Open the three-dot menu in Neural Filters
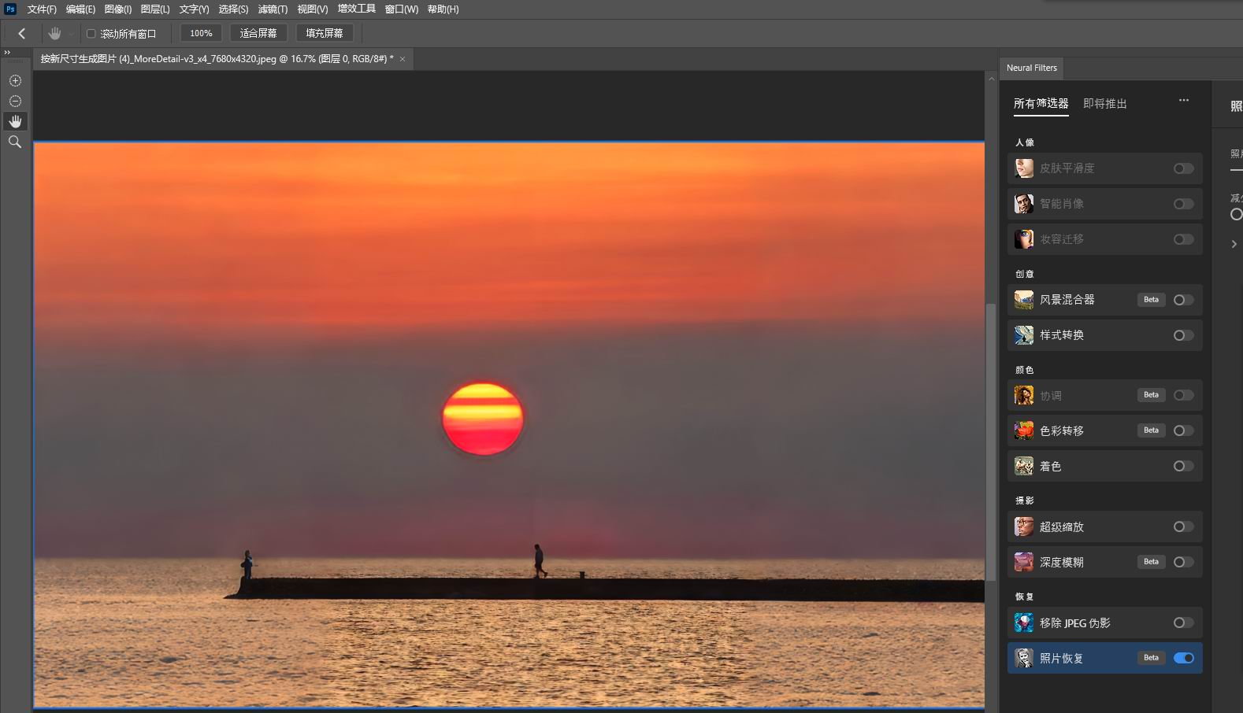 (x=1183, y=101)
